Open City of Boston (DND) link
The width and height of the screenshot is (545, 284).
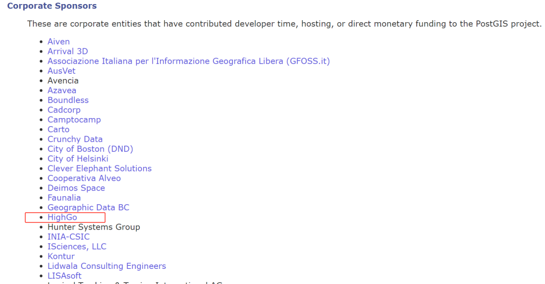[90, 149]
